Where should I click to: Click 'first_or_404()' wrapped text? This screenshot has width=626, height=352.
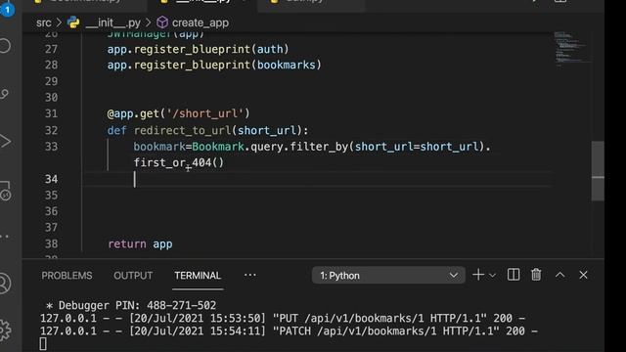coord(179,163)
